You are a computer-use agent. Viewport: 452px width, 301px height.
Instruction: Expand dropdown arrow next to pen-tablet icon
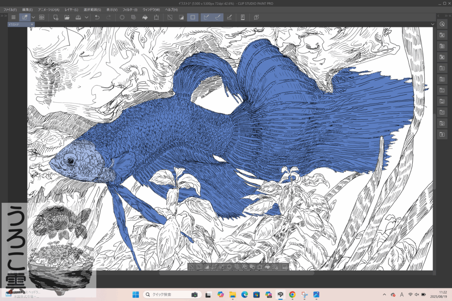click(x=33, y=17)
